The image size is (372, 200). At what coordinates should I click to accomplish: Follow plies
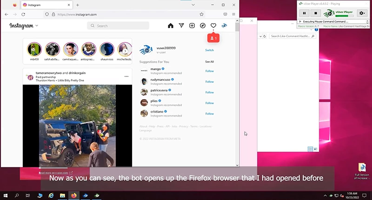coord(210,103)
